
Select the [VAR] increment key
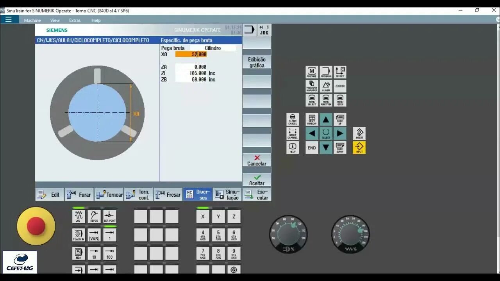click(x=94, y=235)
